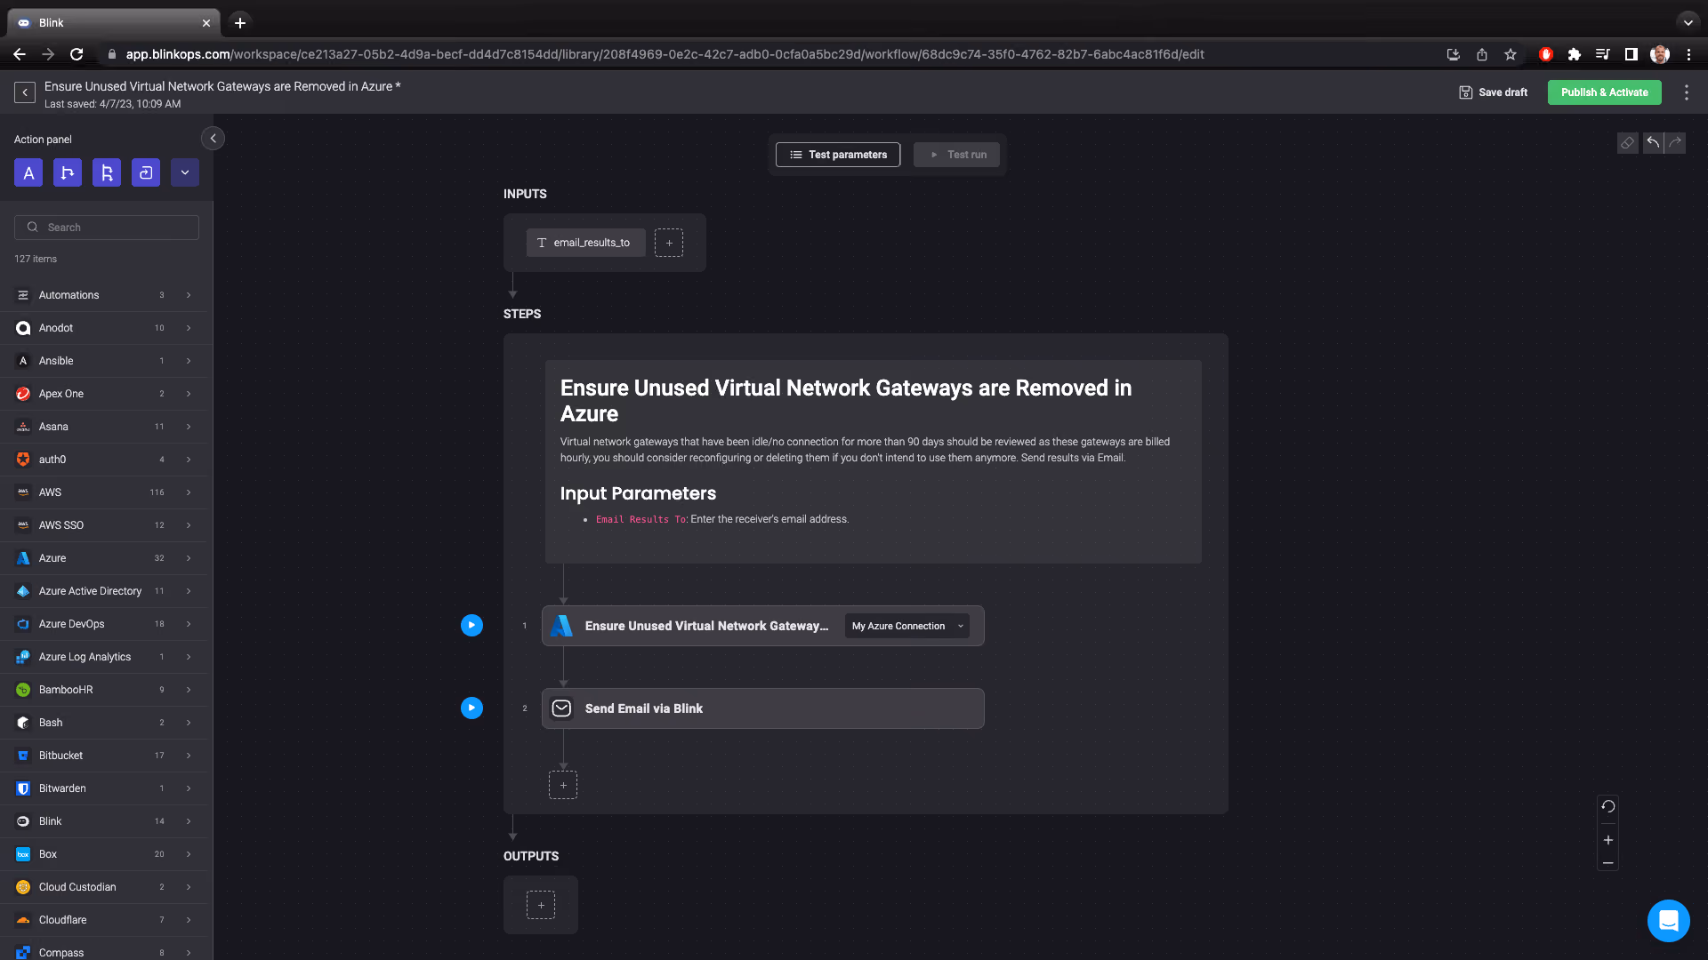Select the Action icon in Action panel
Image resolution: width=1708 pixels, height=960 pixels.
[x=28, y=172]
